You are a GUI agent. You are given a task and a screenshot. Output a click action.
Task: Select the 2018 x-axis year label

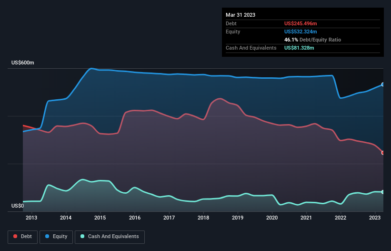click(x=203, y=218)
